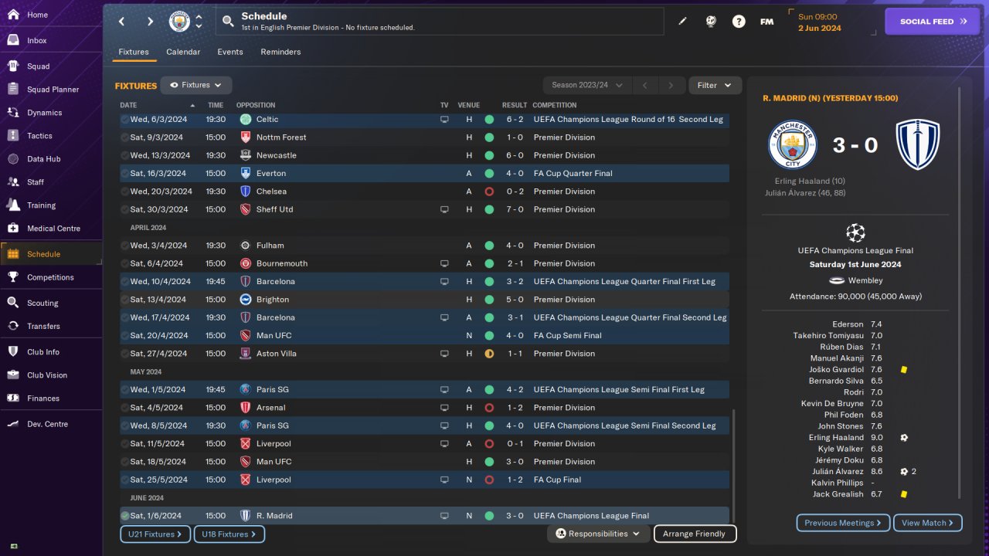Switch to the Fixtures tab
Screen dimensions: 989x556
coord(134,52)
